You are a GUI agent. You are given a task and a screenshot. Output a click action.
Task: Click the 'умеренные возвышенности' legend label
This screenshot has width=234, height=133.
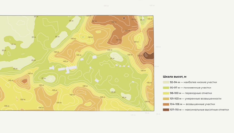203,99
